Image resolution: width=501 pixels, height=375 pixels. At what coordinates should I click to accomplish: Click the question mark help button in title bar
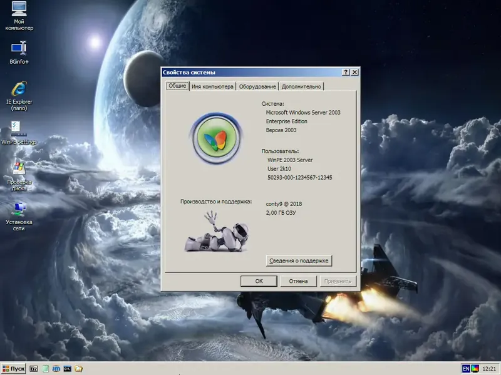[346, 72]
